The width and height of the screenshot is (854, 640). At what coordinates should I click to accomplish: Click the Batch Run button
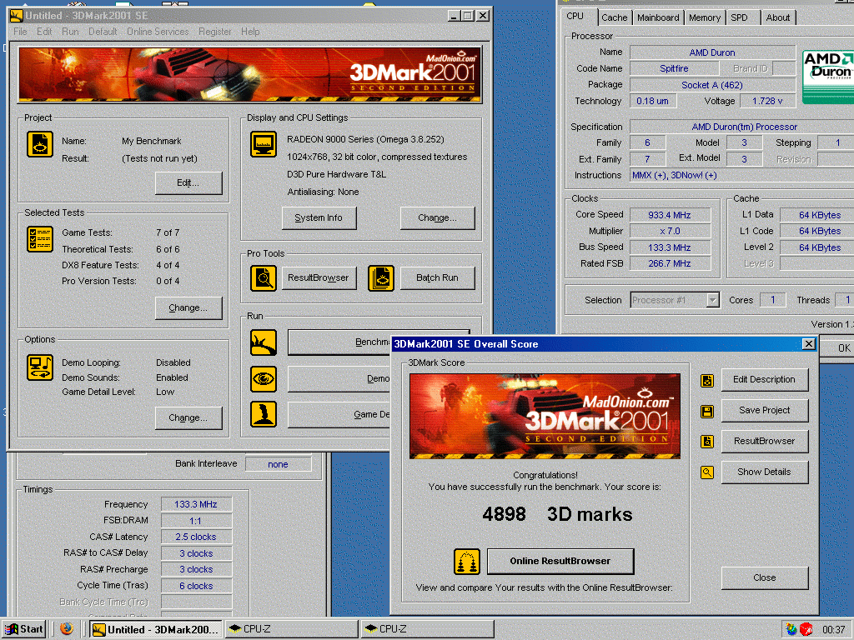pos(437,278)
